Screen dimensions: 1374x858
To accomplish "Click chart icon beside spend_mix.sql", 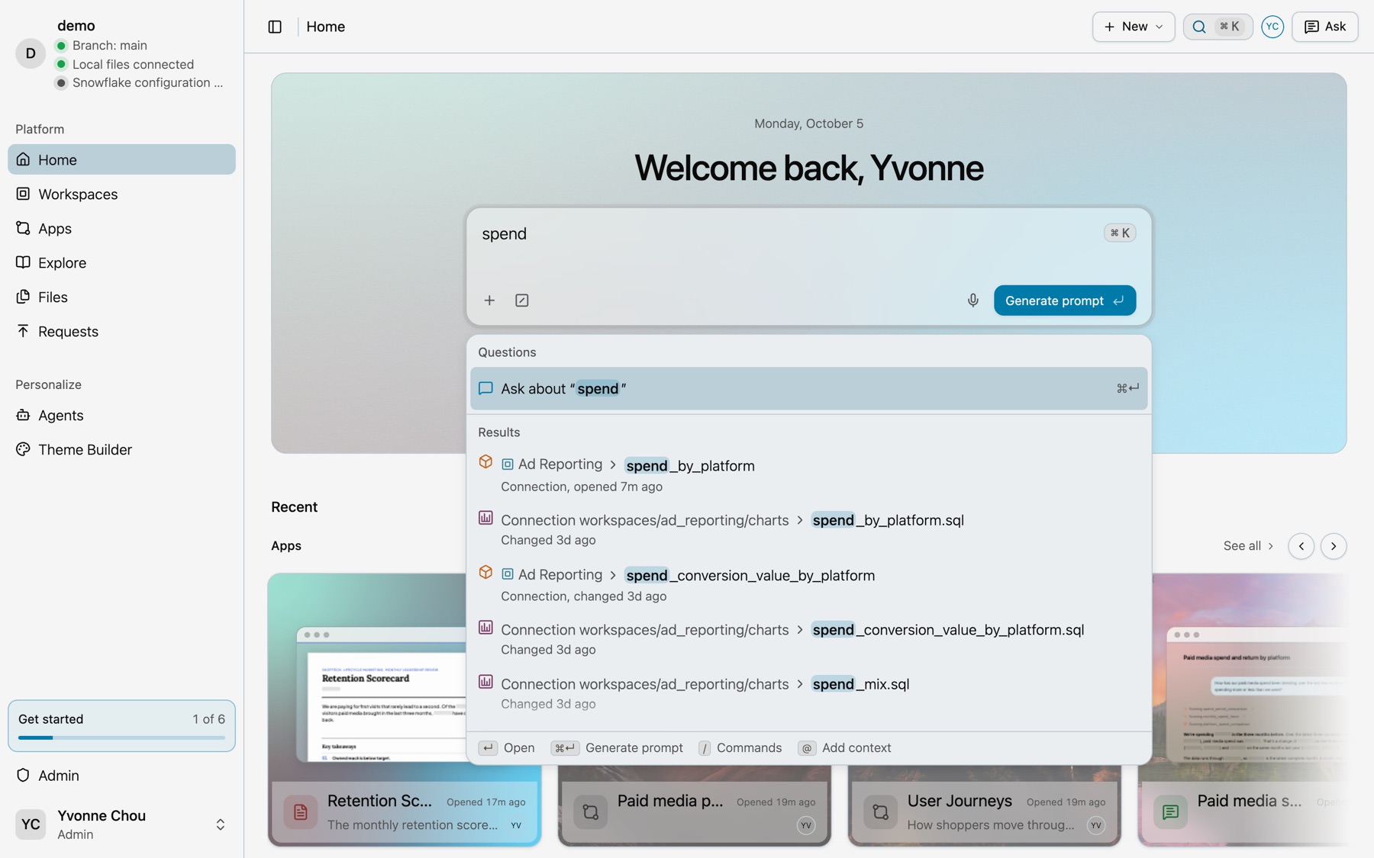I will click(485, 682).
